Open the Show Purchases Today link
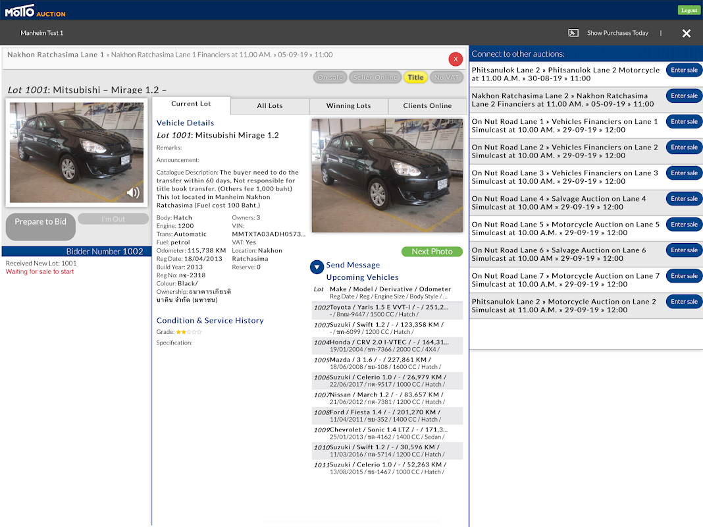This screenshot has height=527, width=703. (x=617, y=33)
